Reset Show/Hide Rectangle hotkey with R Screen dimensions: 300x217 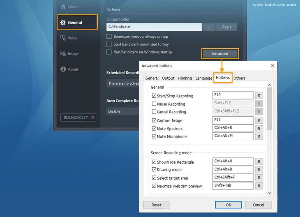(259, 162)
